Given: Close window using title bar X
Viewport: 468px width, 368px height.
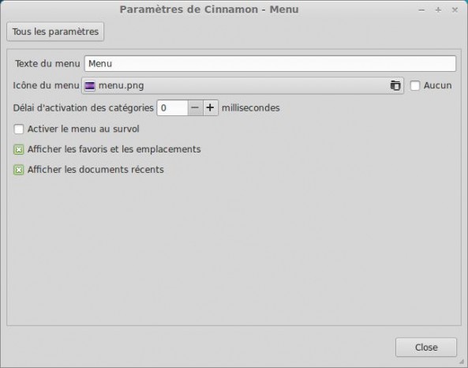Looking at the screenshot, I should pyautogui.click(x=455, y=10).
